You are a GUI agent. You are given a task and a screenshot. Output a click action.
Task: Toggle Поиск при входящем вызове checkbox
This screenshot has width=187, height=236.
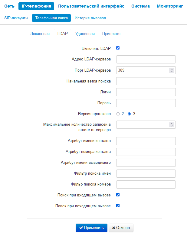pyautogui.click(x=118, y=195)
